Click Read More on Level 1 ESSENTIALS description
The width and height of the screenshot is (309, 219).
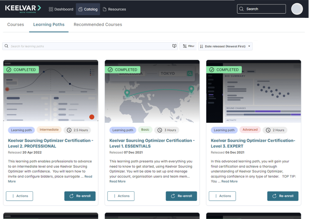point(117,181)
